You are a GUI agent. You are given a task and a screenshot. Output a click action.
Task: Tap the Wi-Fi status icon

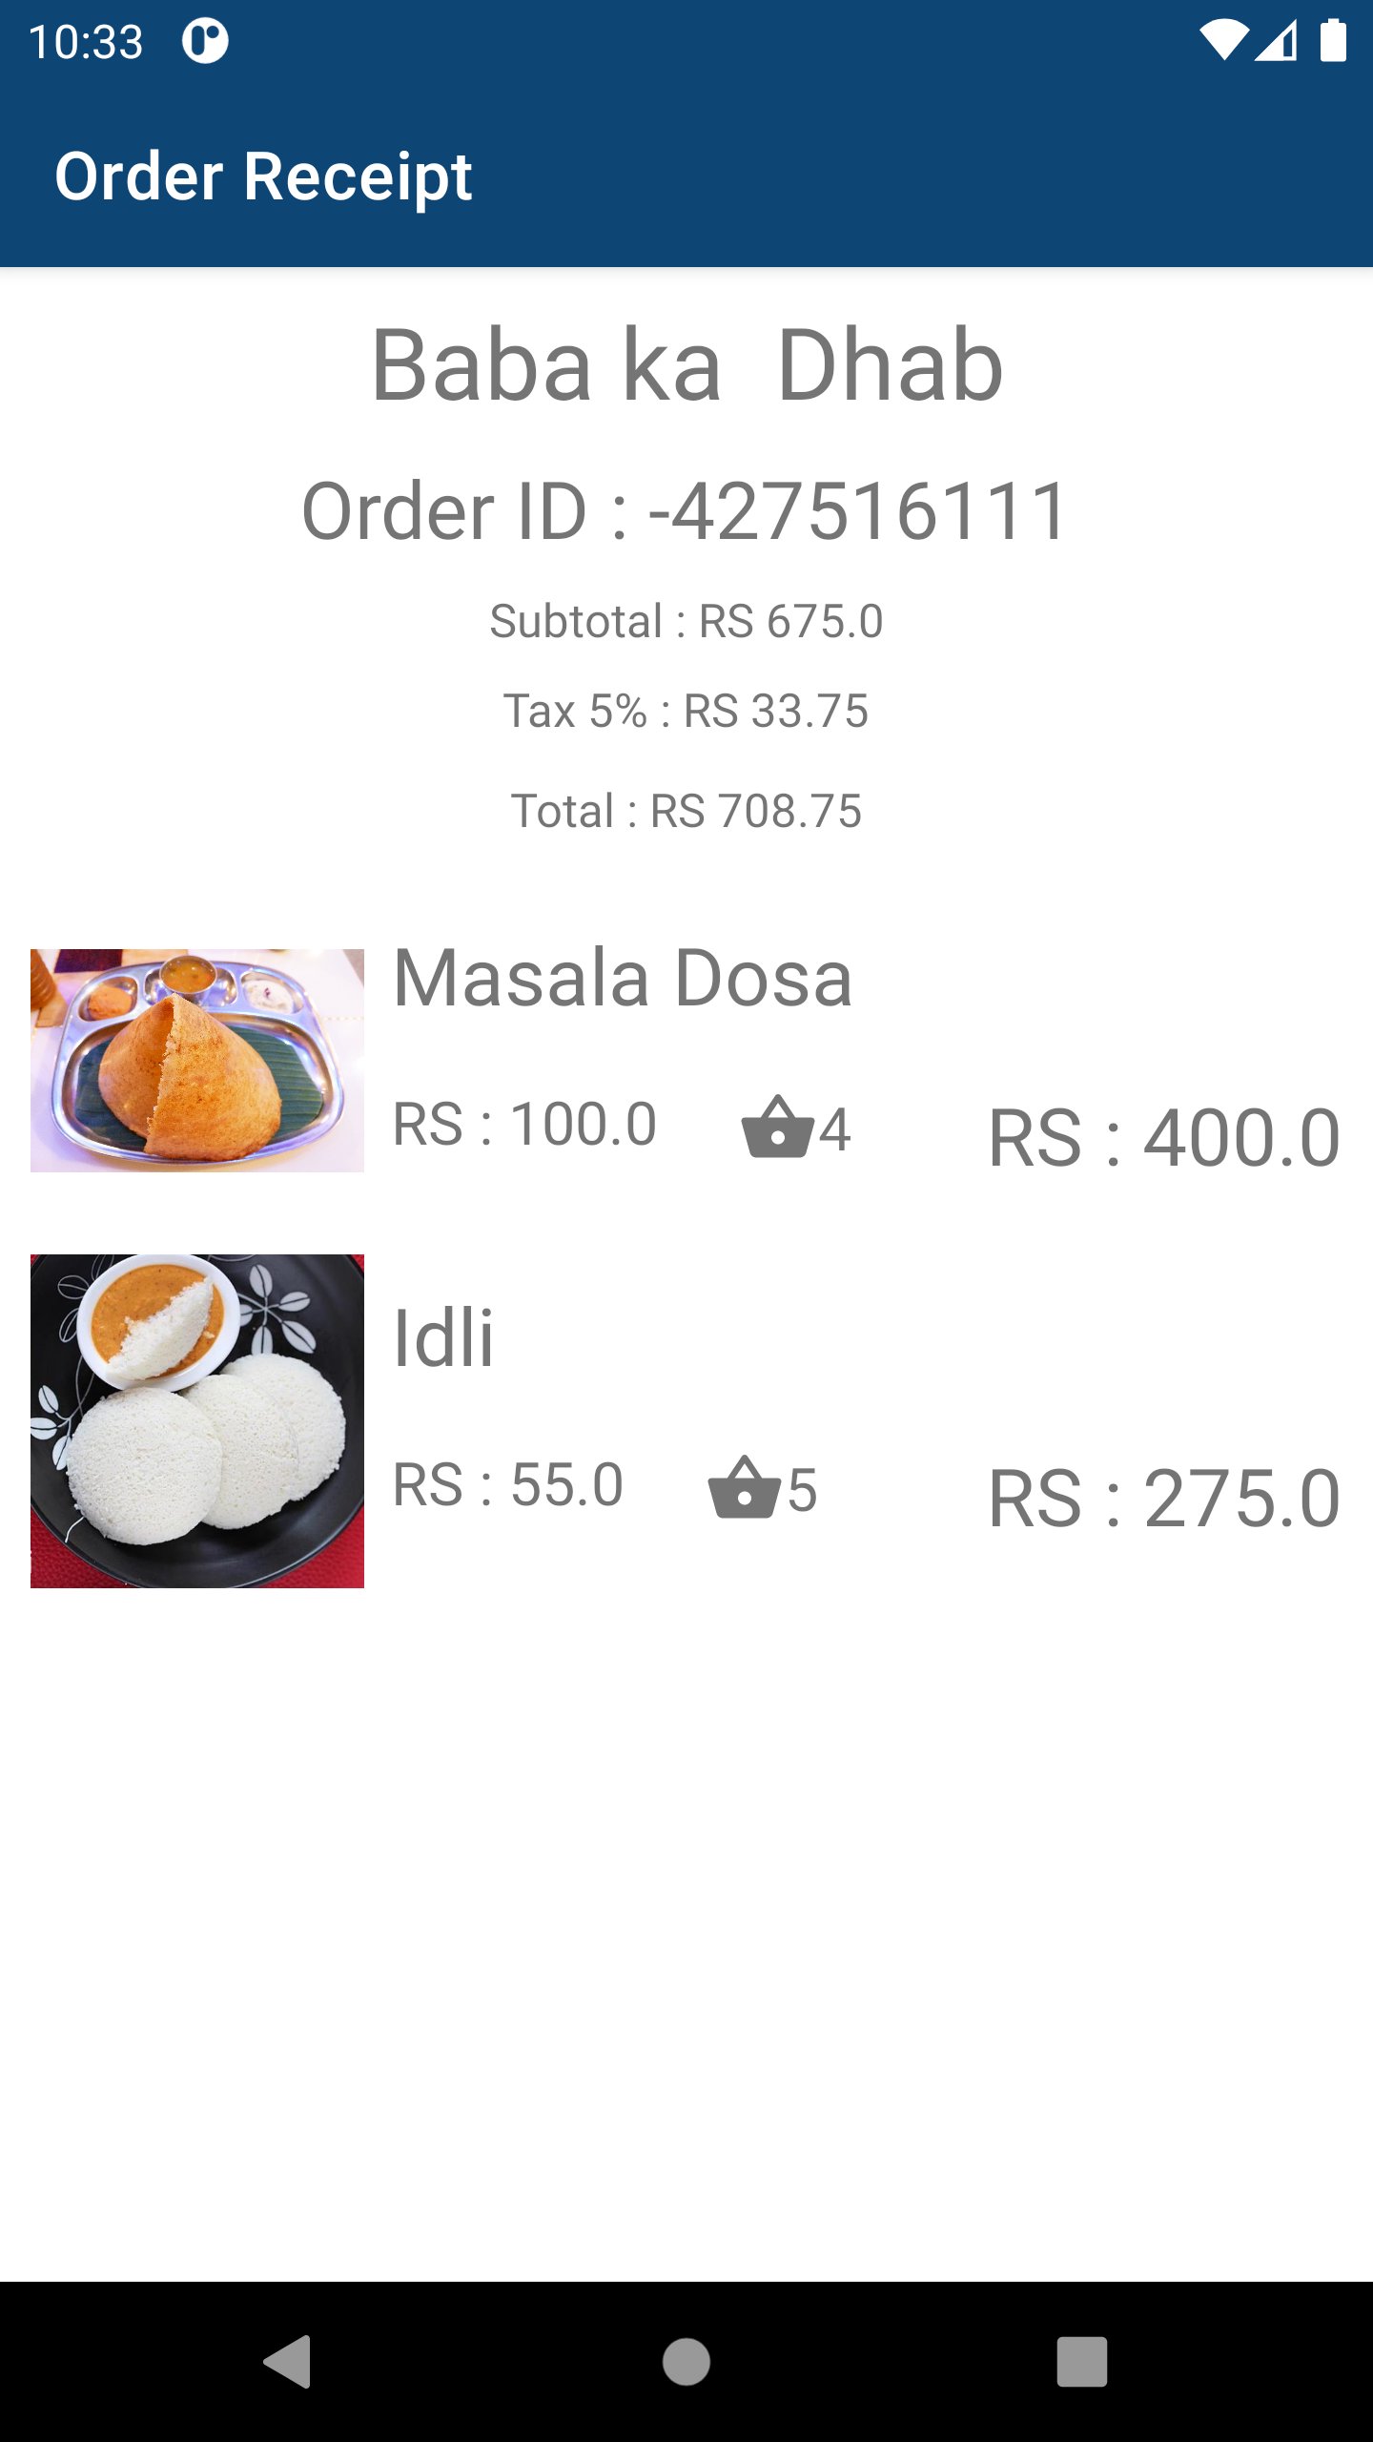click(x=1223, y=41)
